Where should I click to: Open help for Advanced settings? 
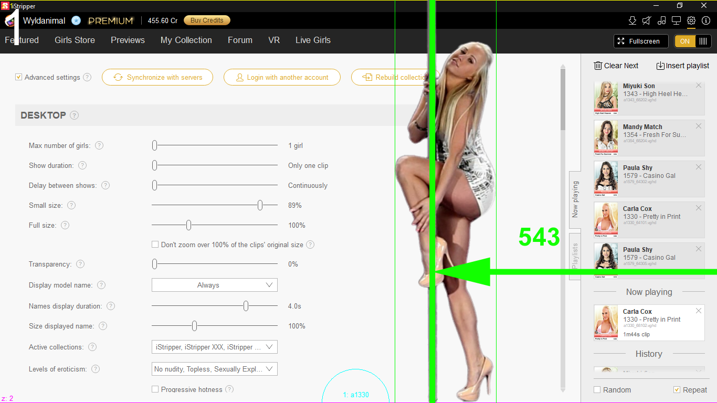pos(87,77)
